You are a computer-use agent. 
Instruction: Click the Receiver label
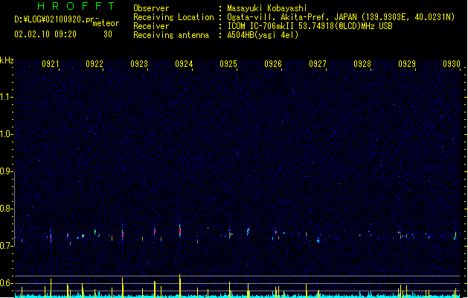point(151,26)
